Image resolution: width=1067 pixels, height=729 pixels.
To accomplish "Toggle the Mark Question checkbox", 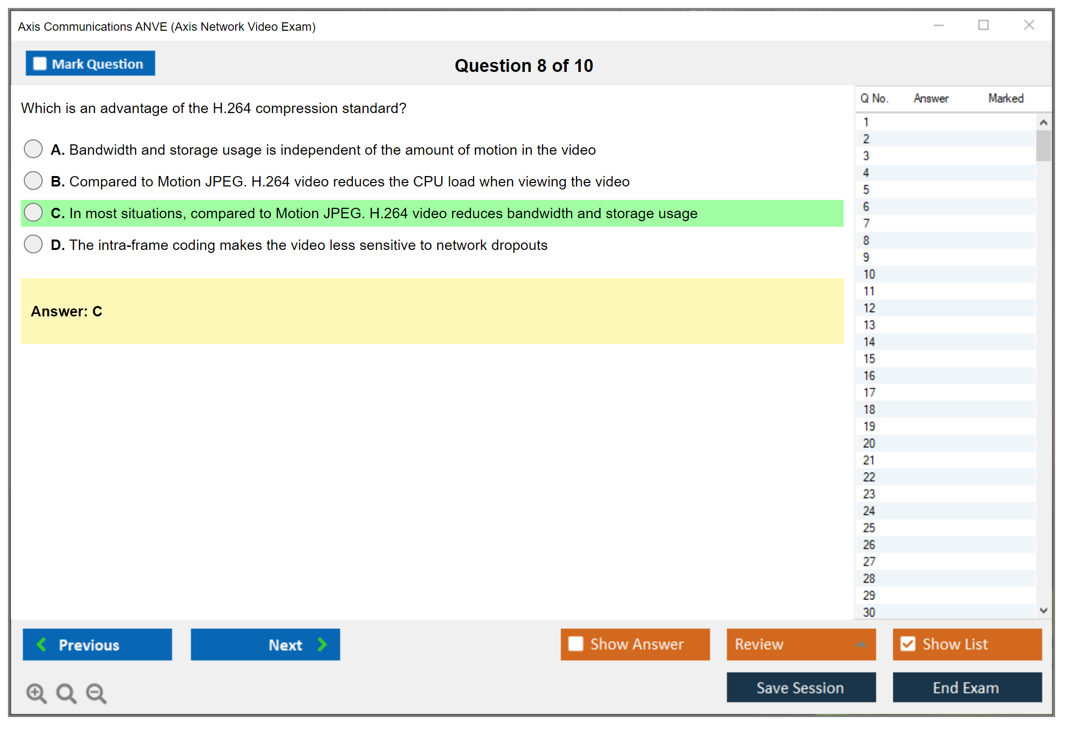I will click(x=40, y=63).
